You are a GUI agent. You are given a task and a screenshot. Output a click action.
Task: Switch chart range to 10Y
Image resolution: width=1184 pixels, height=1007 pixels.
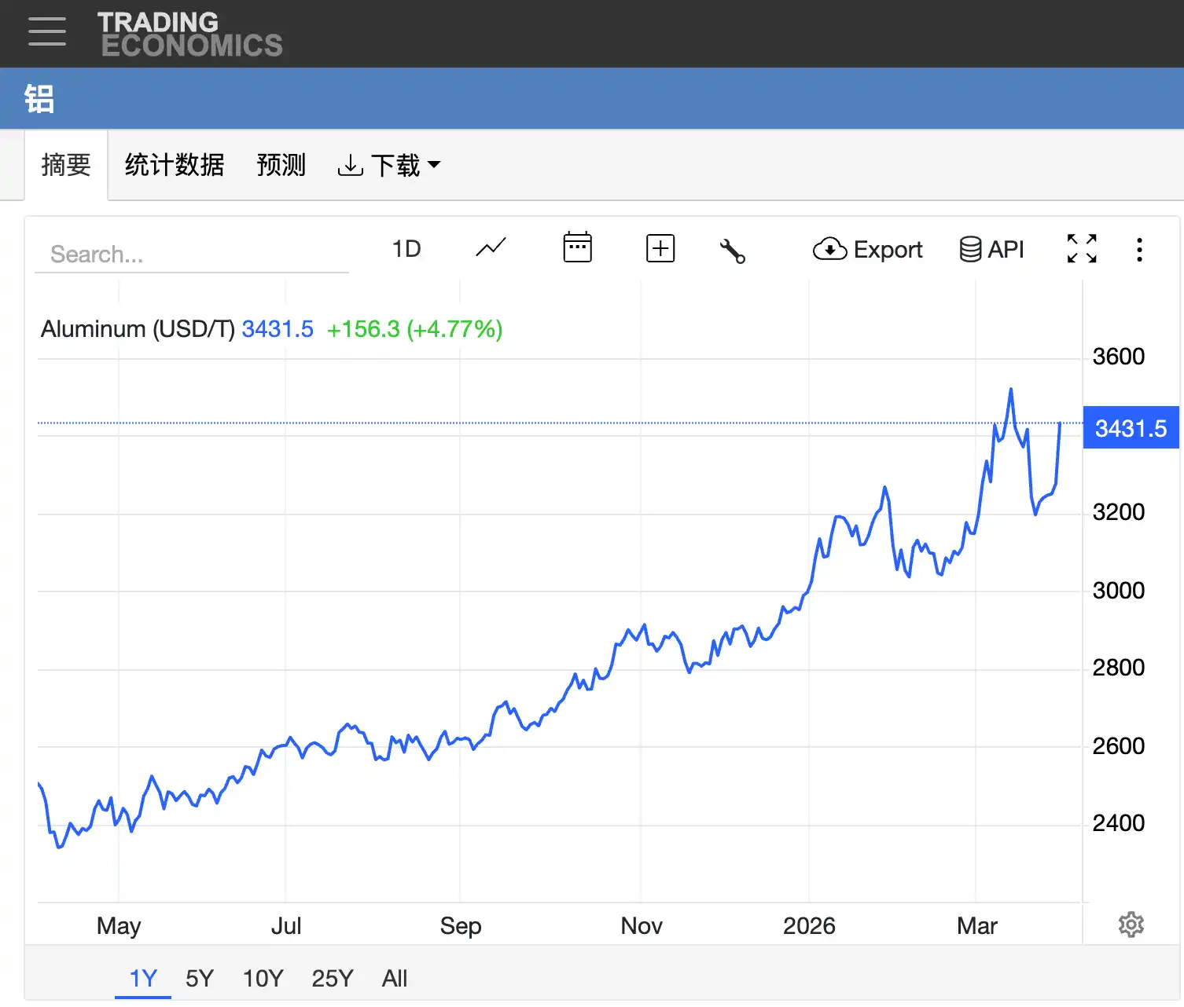point(263,978)
